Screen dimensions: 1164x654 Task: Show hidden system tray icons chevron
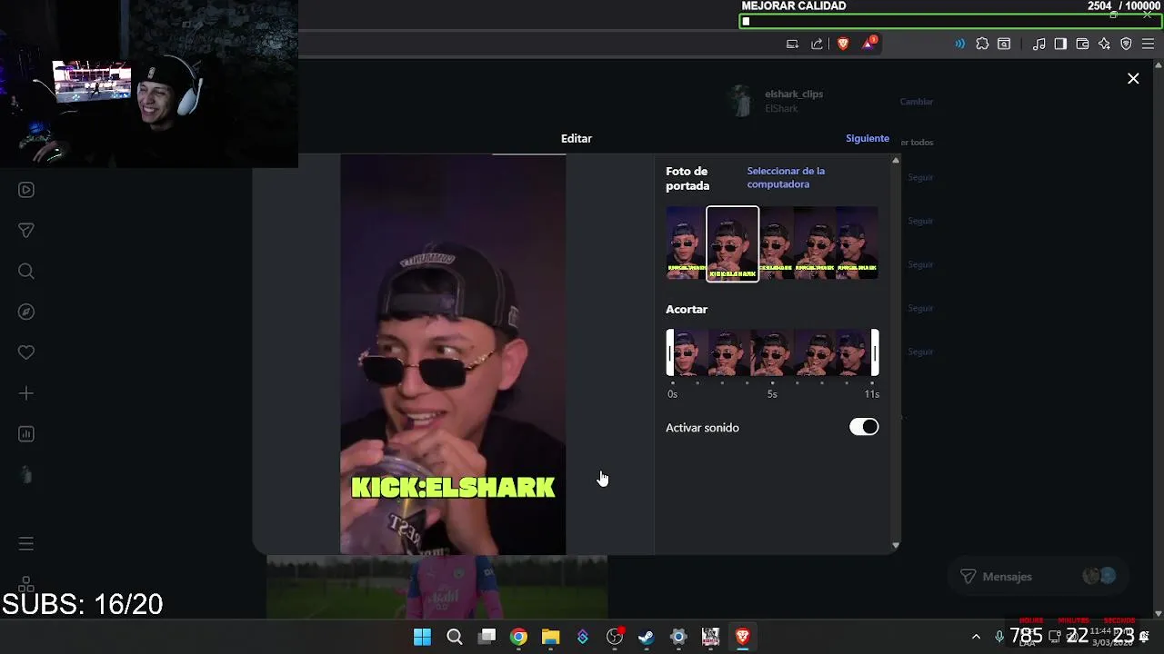[976, 637]
